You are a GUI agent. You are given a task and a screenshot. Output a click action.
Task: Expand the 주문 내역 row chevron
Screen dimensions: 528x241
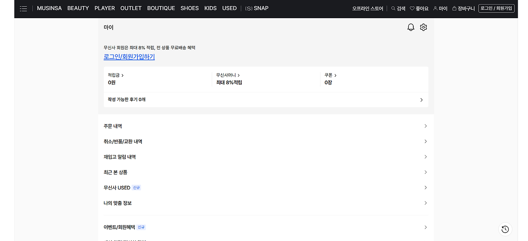click(426, 126)
